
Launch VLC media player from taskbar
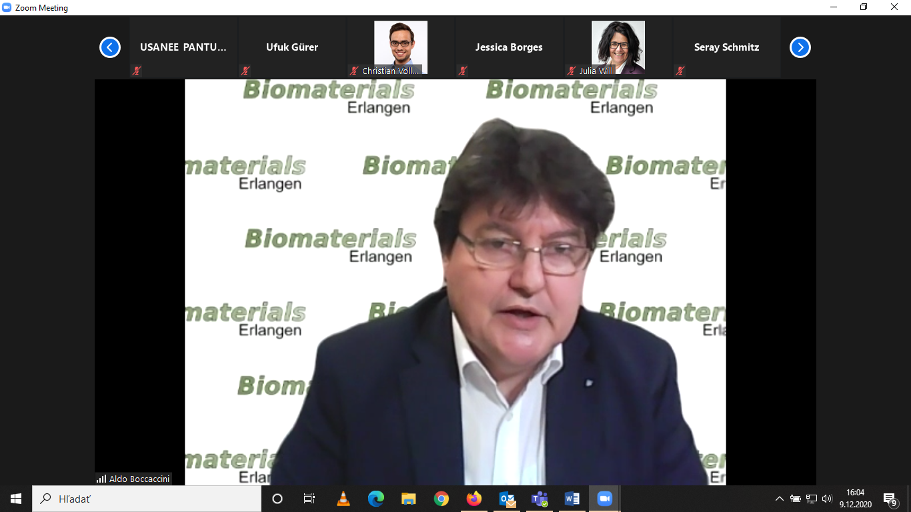tap(343, 499)
